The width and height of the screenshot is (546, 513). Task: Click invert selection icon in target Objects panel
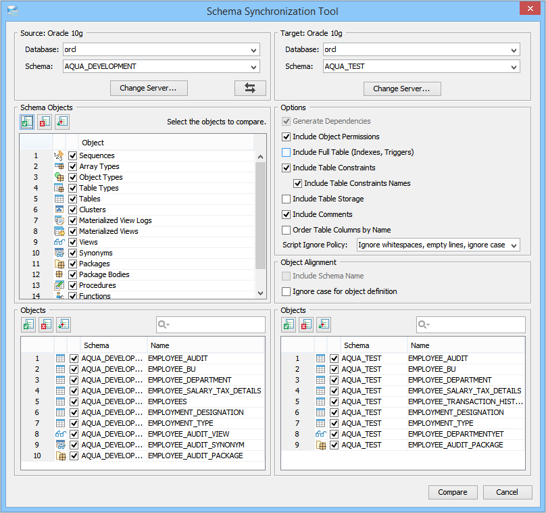pyautogui.click(x=324, y=325)
